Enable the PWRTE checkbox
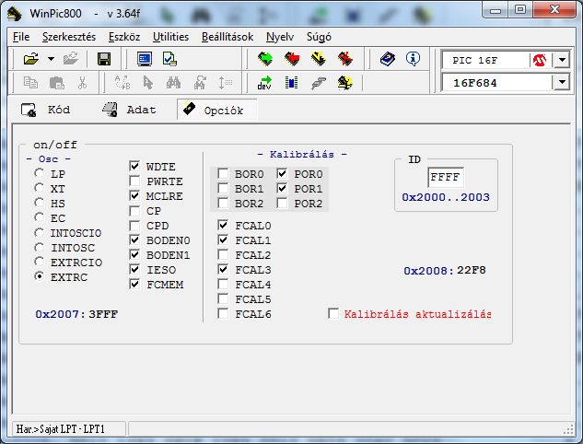 point(134,181)
